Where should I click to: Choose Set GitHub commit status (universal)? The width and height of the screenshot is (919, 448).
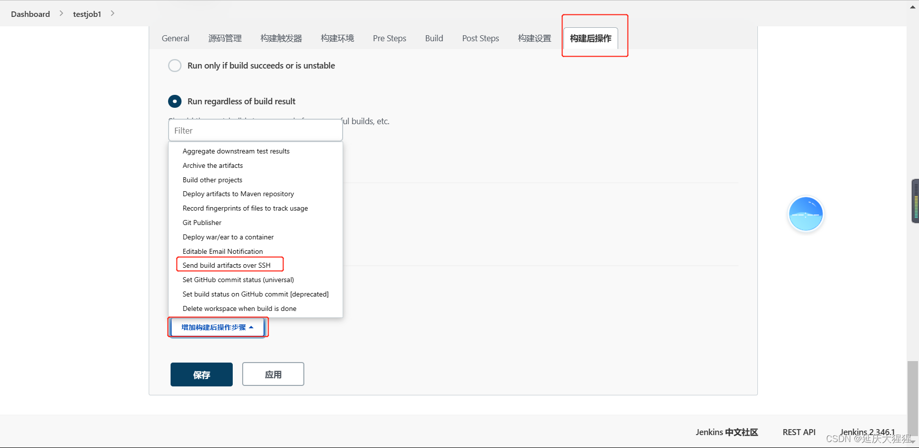(238, 280)
